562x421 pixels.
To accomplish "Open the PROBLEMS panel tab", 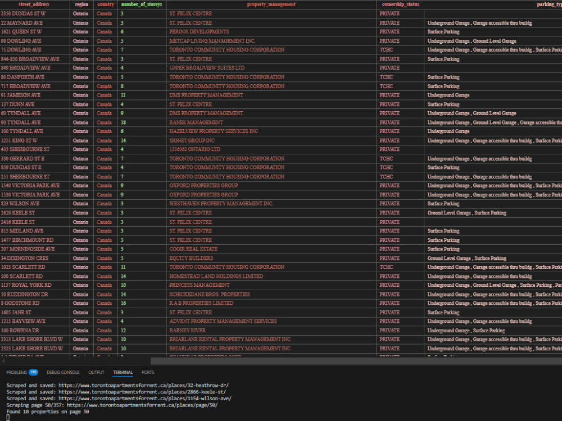I will tap(16, 372).
